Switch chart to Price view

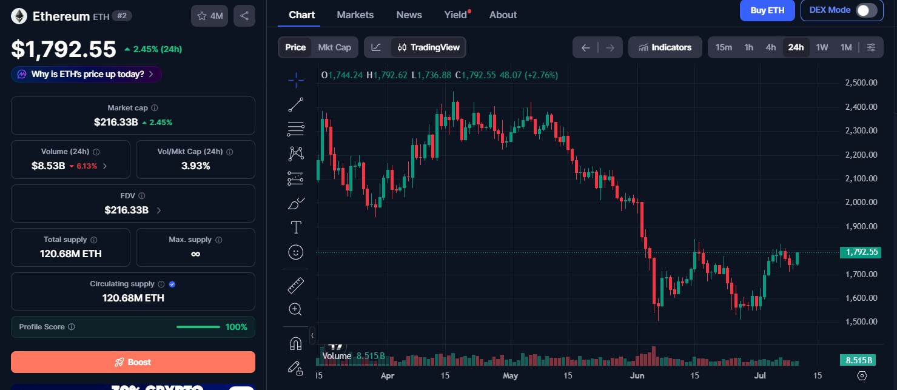pyautogui.click(x=295, y=47)
